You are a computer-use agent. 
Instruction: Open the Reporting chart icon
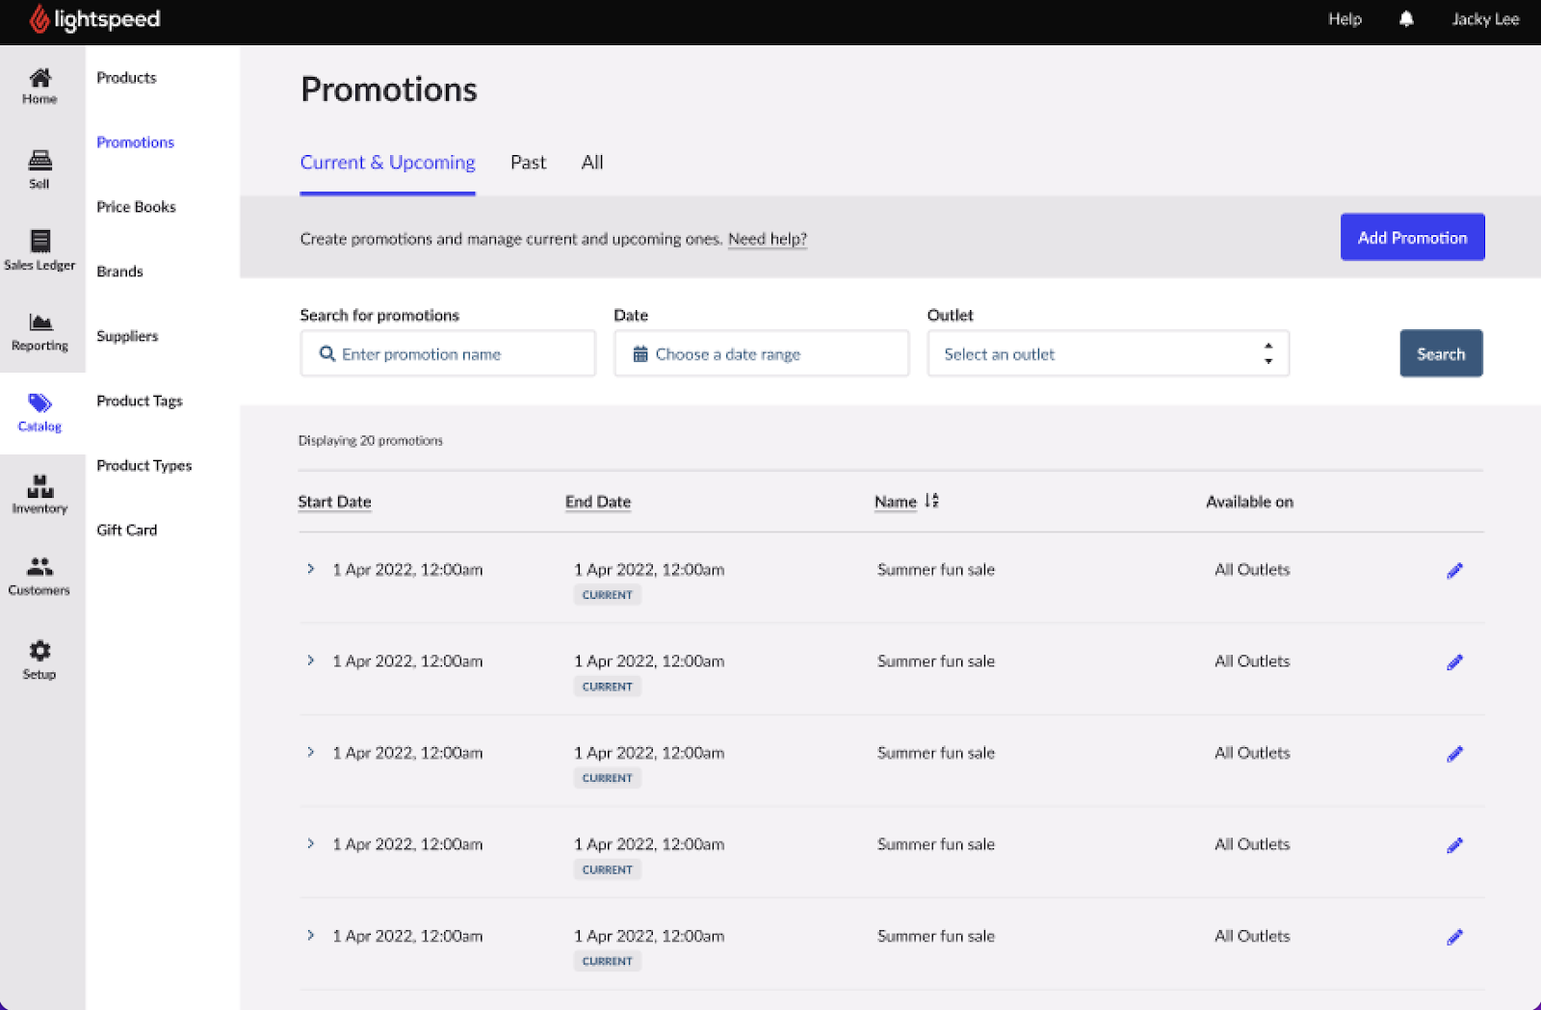click(x=39, y=330)
